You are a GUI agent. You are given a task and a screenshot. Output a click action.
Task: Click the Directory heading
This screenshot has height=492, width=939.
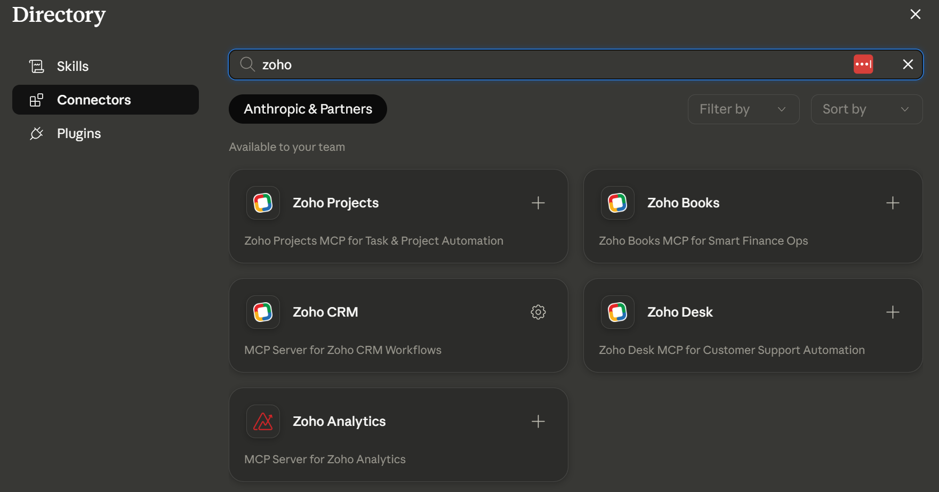point(59,15)
